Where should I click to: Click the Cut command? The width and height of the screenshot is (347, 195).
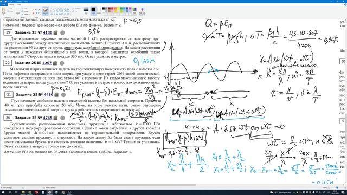coord(10,9)
